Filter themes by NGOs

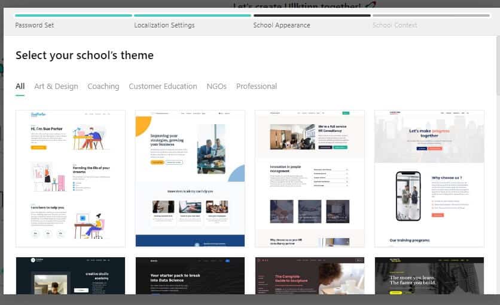click(217, 87)
